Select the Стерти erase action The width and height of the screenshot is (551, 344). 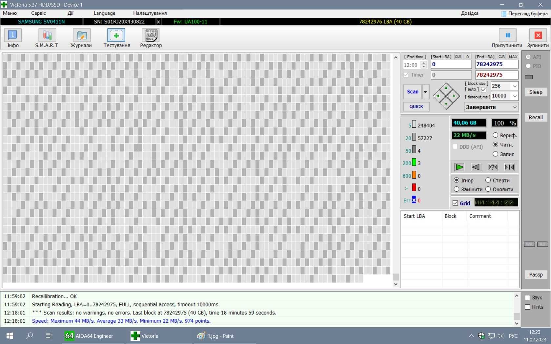(x=488, y=180)
